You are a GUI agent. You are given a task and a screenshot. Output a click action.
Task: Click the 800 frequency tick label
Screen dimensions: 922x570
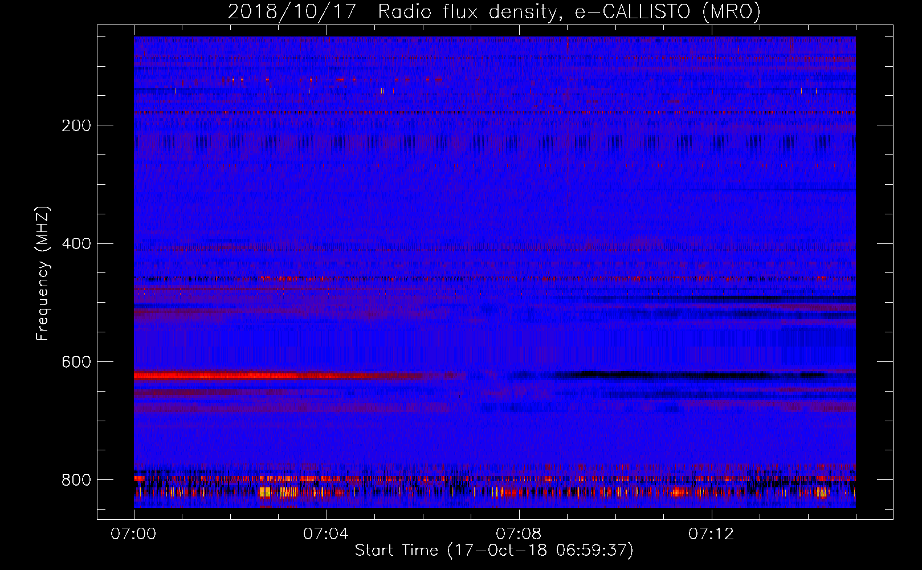(x=76, y=480)
